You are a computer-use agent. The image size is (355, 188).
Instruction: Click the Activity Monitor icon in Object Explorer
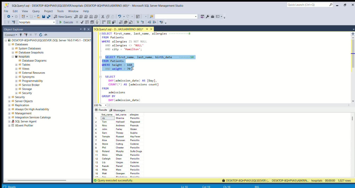coord(46,35)
